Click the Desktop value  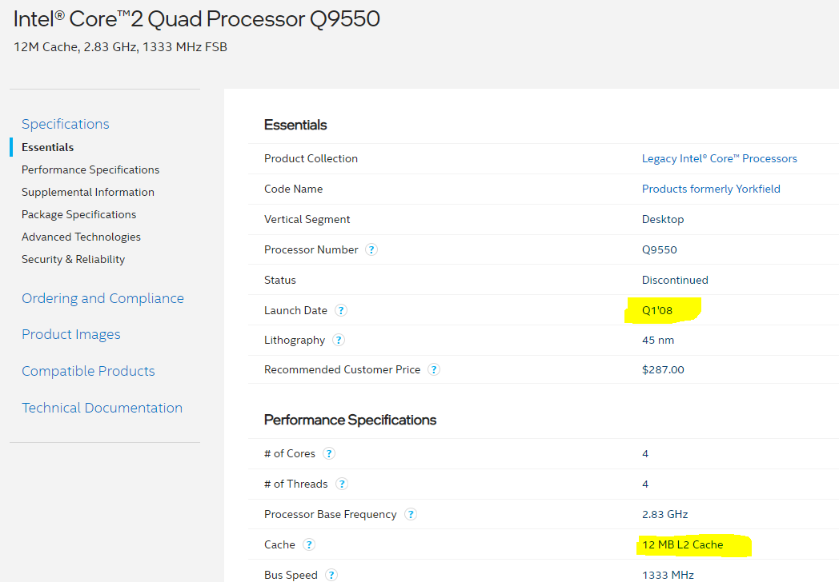tap(663, 220)
